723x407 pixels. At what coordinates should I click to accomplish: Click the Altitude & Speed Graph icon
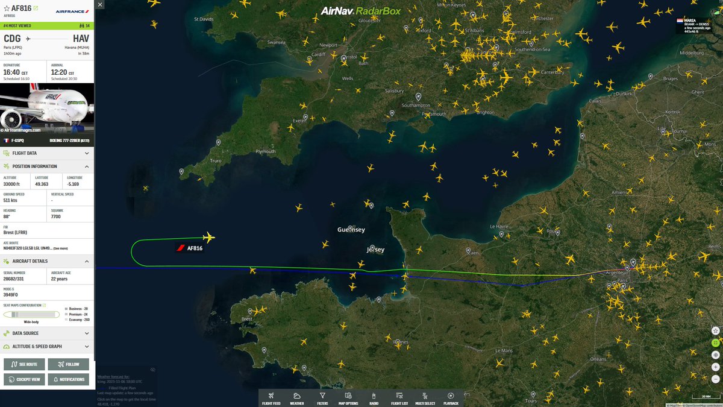tap(7, 347)
